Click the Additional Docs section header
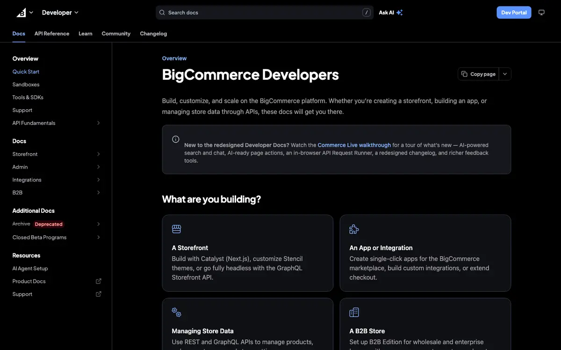This screenshot has height=350, width=561. [33, 211]
